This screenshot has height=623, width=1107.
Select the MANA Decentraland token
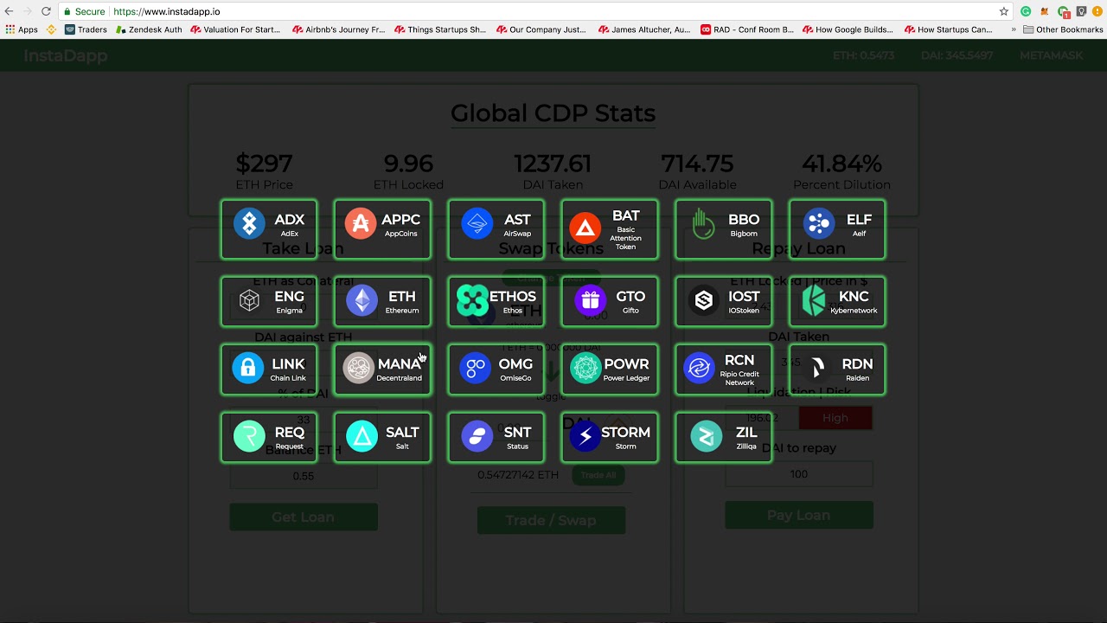382,369
